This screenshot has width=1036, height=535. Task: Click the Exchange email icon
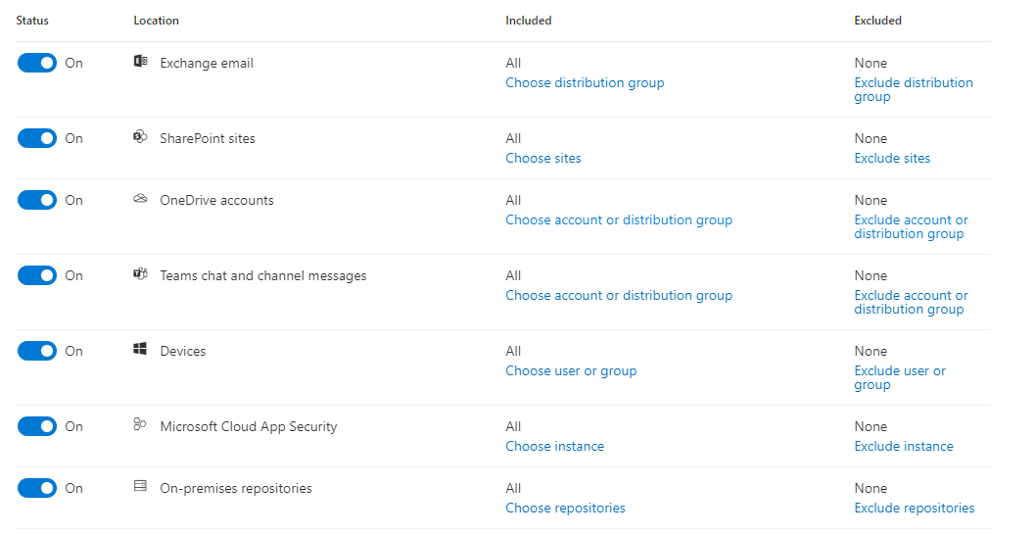pyautogui.click(x=140, y=62)
